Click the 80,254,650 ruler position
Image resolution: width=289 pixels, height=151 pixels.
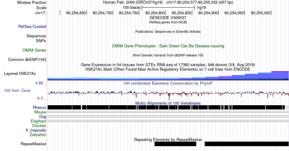(x=76, y=13)
